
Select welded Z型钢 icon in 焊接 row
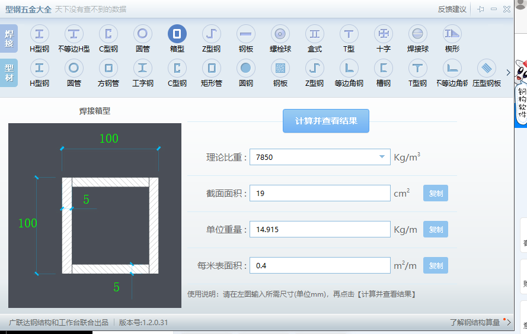click(212, 34)
